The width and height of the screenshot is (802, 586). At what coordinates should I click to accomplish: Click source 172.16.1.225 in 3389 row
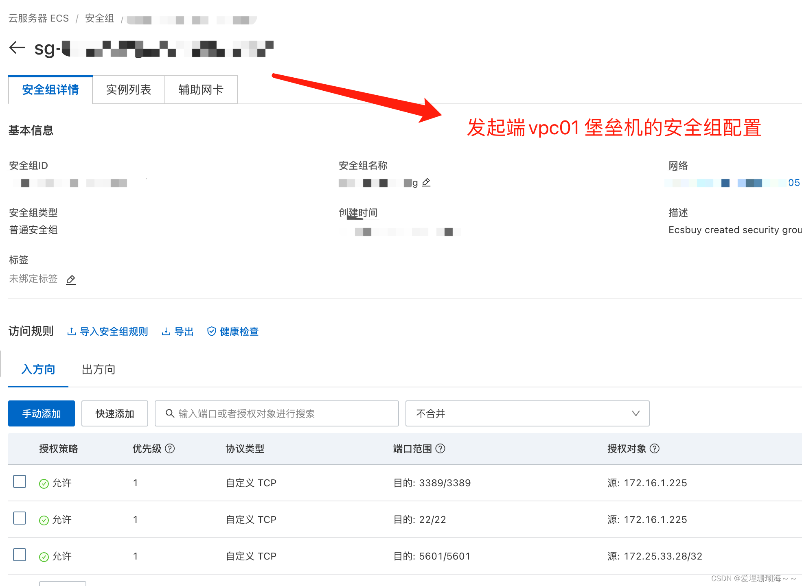click(x=647, y=483)
